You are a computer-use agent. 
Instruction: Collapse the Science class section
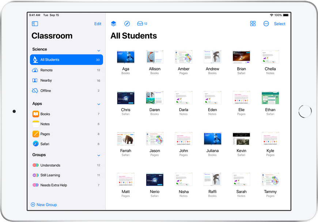[x=99, y=50]
